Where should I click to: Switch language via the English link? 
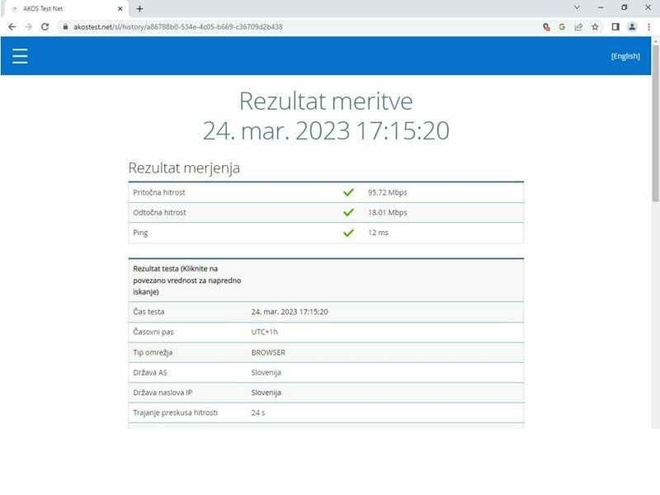[x=625, y=56]
